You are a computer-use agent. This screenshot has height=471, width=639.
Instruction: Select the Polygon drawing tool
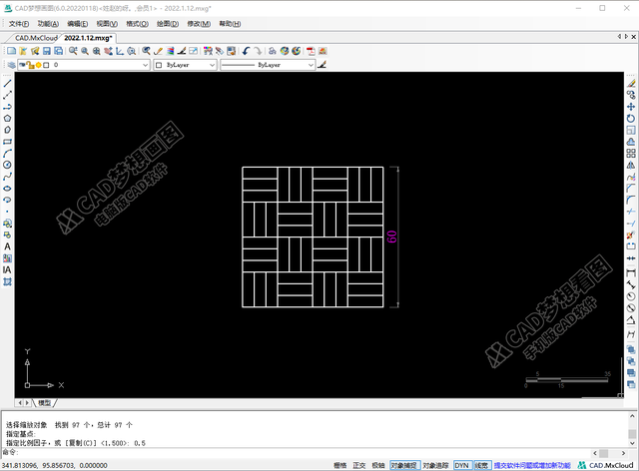click(x=7, y=118)
